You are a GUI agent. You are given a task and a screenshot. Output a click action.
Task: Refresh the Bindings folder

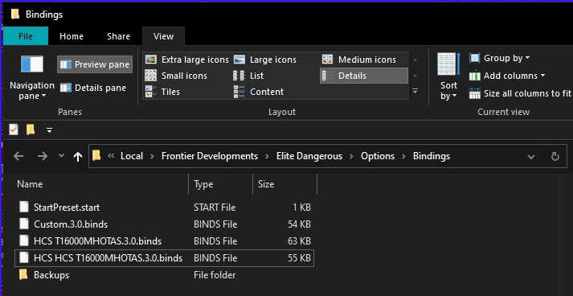point(555,157)
